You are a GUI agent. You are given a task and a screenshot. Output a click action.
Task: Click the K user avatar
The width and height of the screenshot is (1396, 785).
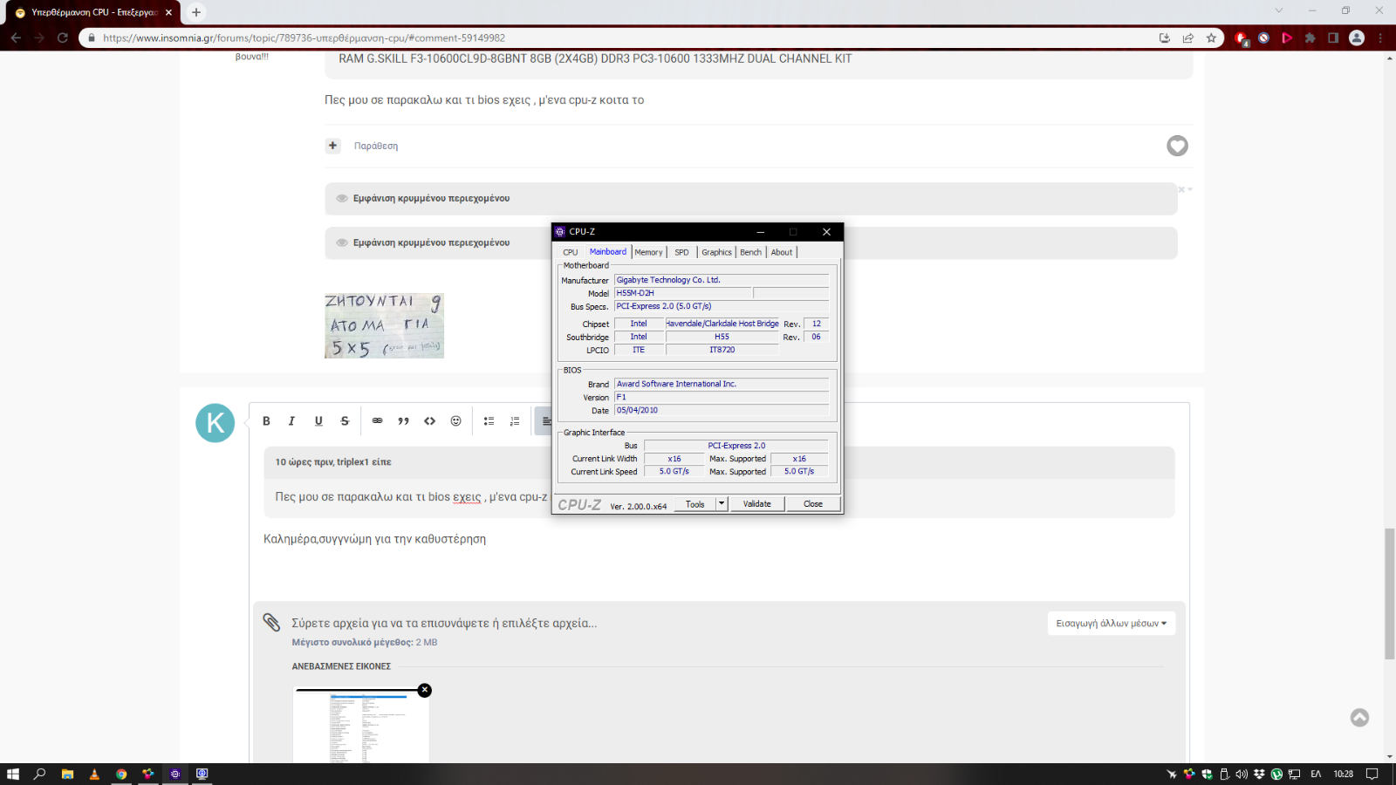coord(215,423)
